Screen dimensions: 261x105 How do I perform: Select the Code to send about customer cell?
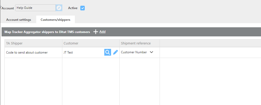coord(33,52)
